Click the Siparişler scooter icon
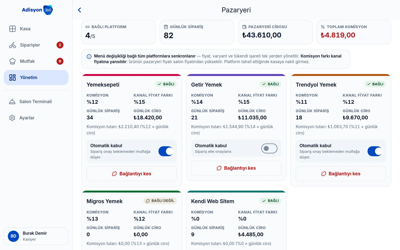 (x=12, y=45)
